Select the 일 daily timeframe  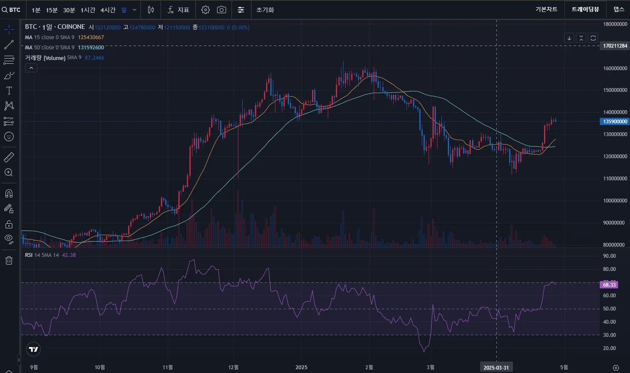click(124, 10)
